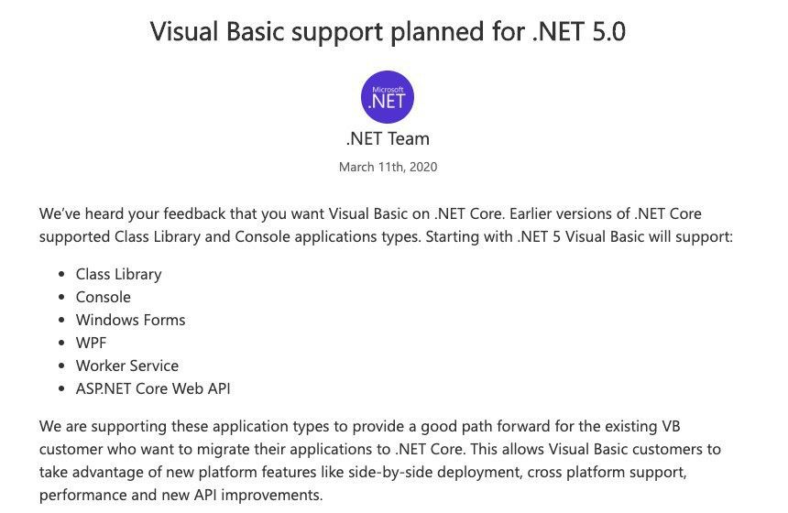The image size is (788, 513).
Task: Click the article title about Visual Basic support
Action: click(x=388, y=32)
